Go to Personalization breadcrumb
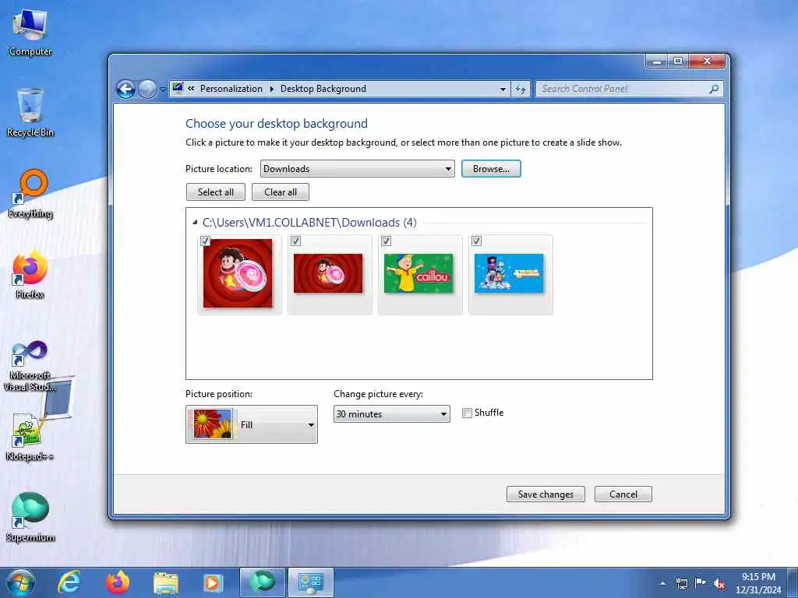 tap(231, 89)
